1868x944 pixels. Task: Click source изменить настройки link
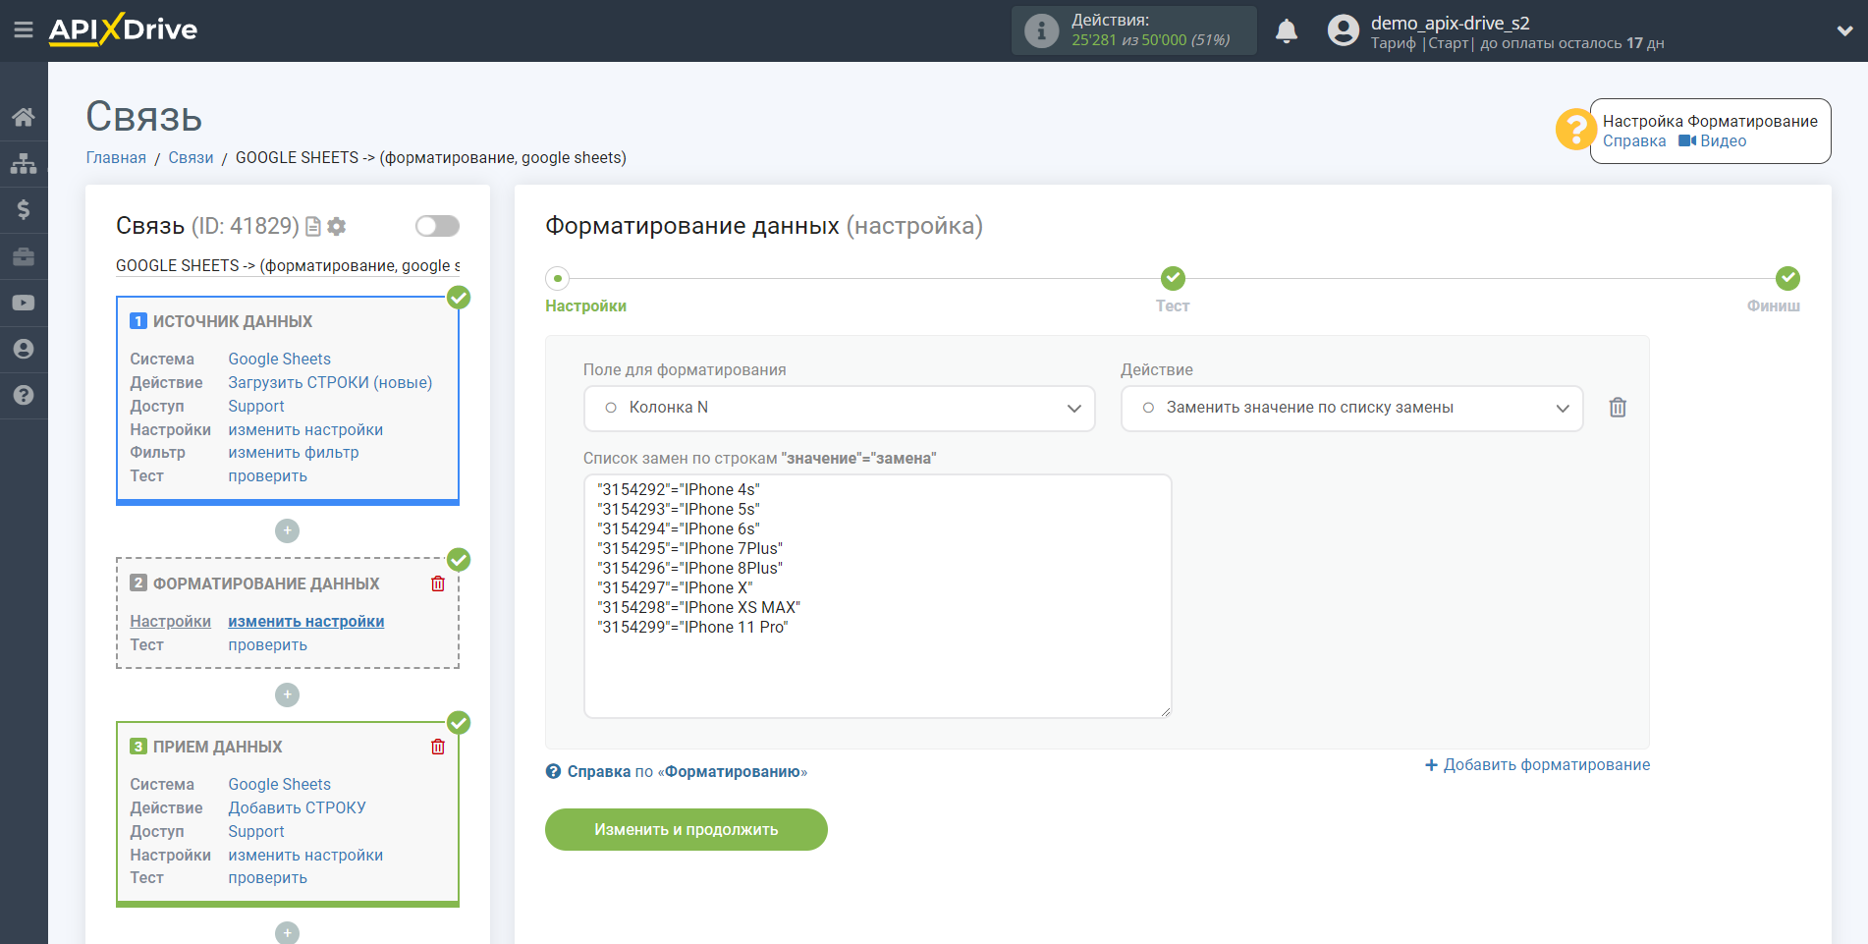[305, 430]
